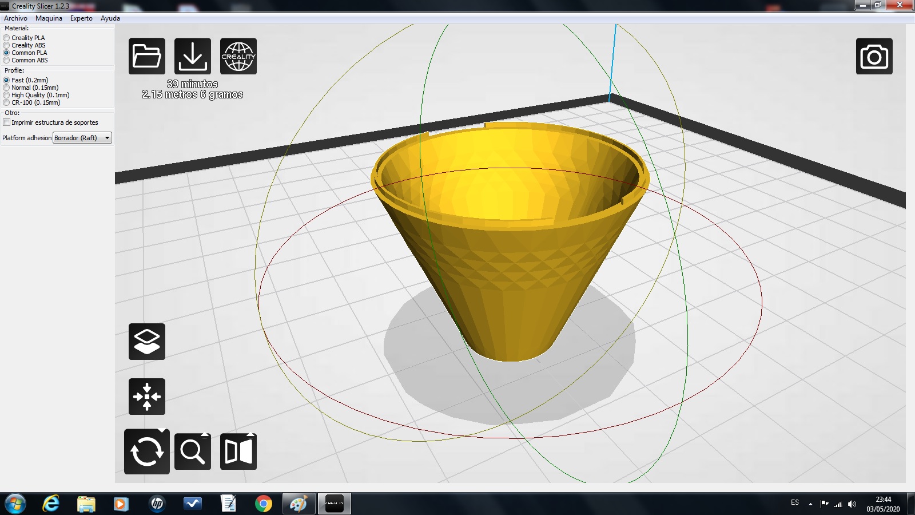This screenshot has height=515, width=915.
Task: Click the open file folder icon
Action: tap(147, 56)
